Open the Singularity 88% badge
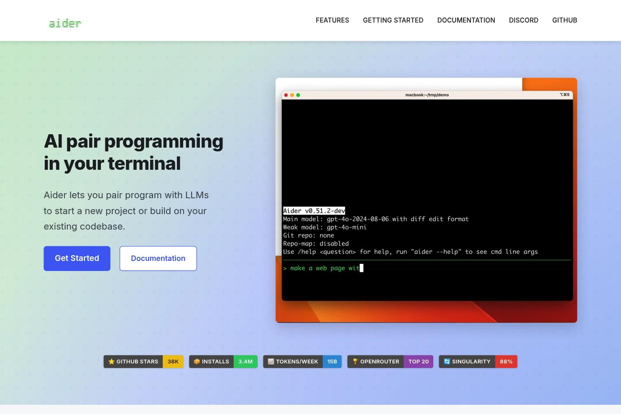 click(478, 362)
